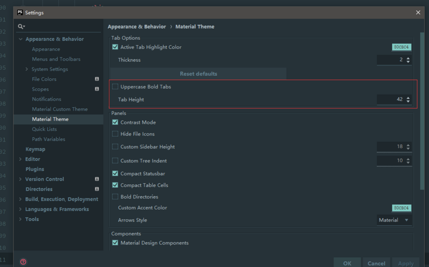Click the project icon beside Version Control

[x=97, y=179]
